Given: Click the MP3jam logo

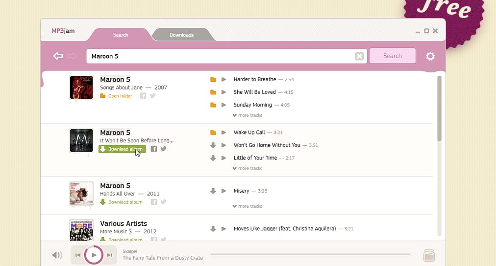Looking at the screenshot, I should (x=63, y=31).
